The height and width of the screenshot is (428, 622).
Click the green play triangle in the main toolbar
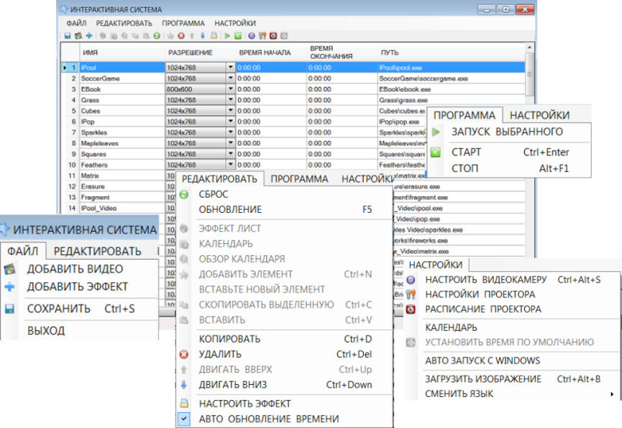(x=227, y=35)
